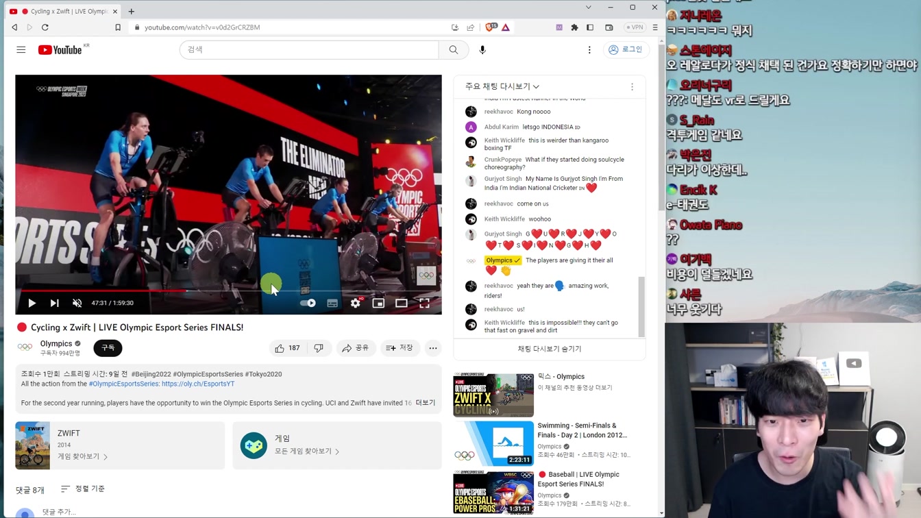
Task: Click Keith Wickliffe in 'woohoo' chat message
Action: [x=504, y=219]
